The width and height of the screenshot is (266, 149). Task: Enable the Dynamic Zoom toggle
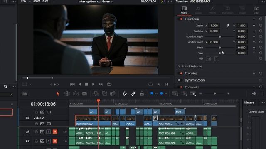click(x=180, y=80)
